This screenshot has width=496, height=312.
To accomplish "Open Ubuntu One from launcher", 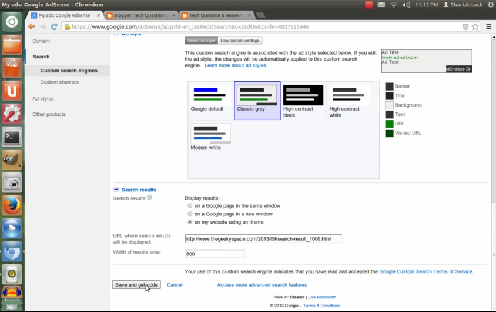I will point(12,91).
